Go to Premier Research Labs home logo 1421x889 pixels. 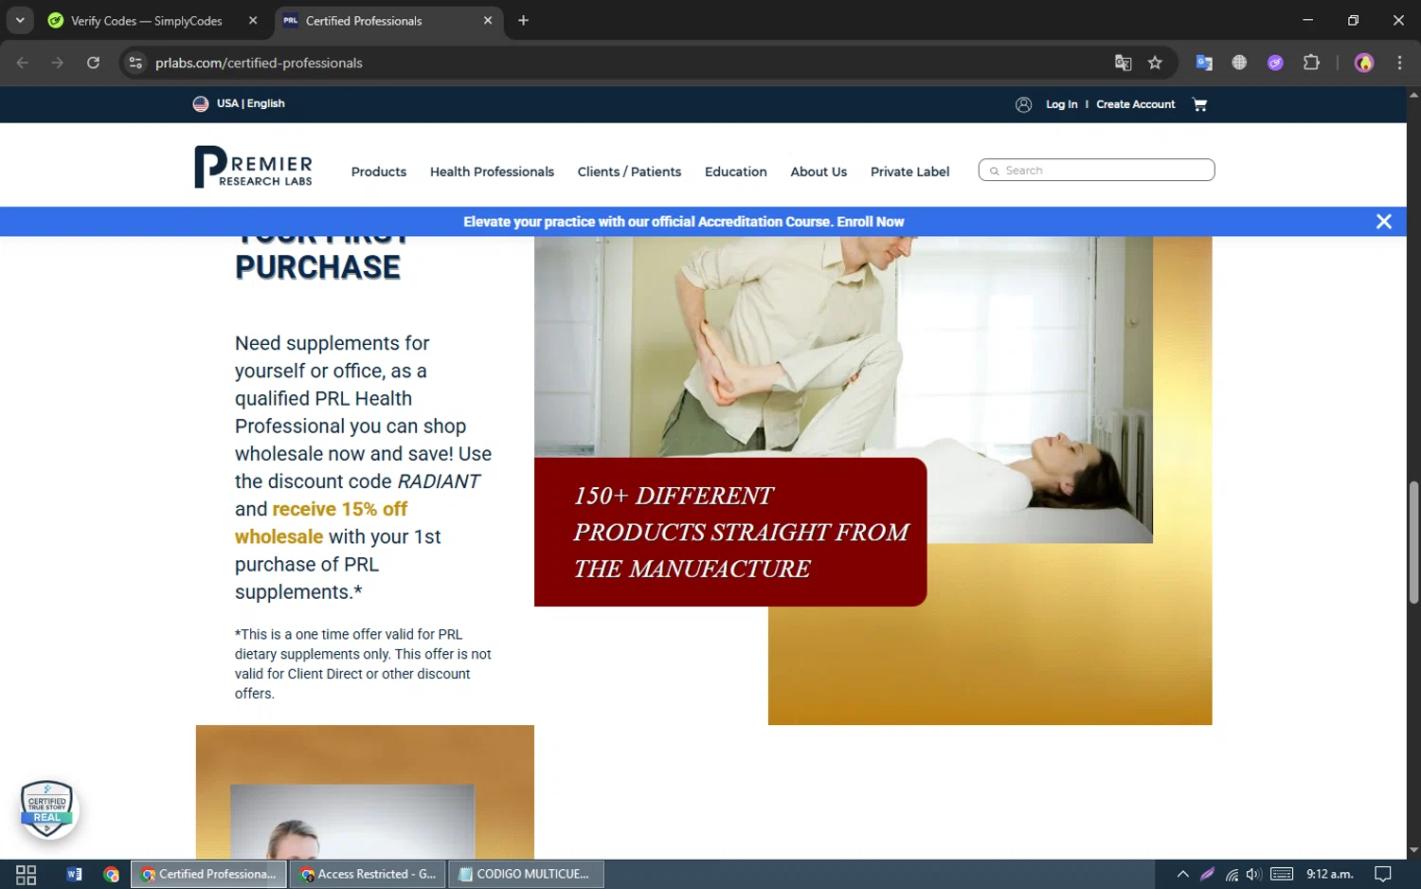click(x=253, y=166)
